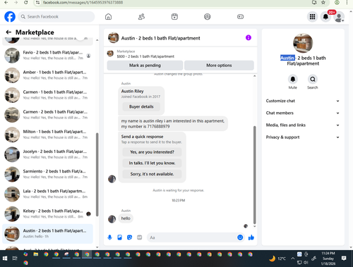Open the account profile avatar menu
The height and width of the screenshot is (267, 353).
[339, 17]
